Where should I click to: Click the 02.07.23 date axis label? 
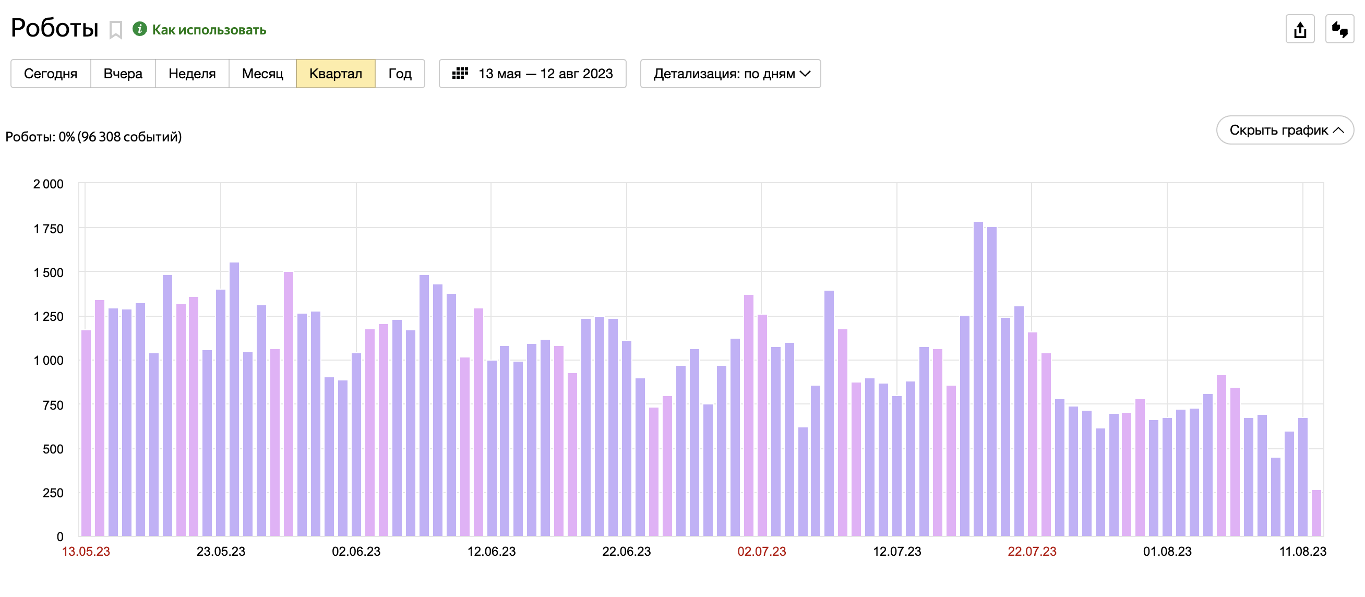pyautogui.click(x=761, y=552)
